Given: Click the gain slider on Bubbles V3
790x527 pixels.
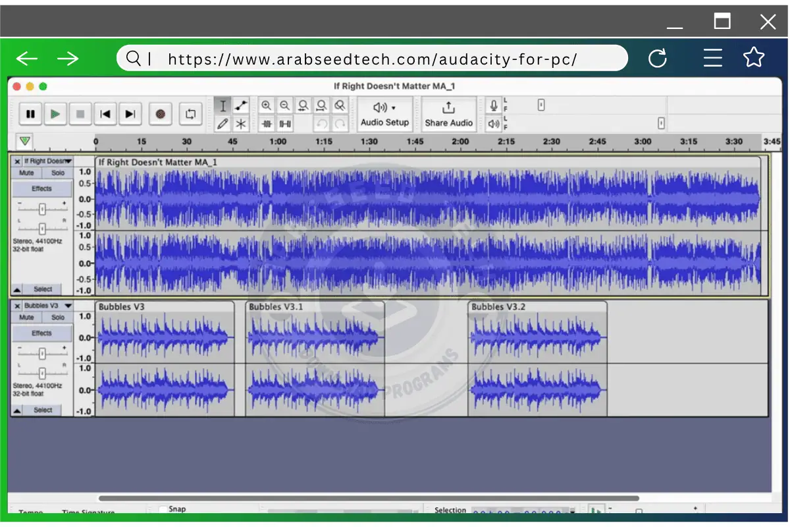Looking at the screenshot, I should pos(42,354).
